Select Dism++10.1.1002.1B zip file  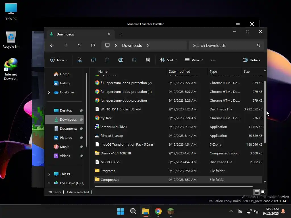pyautogui.click(x=178, y=153)
